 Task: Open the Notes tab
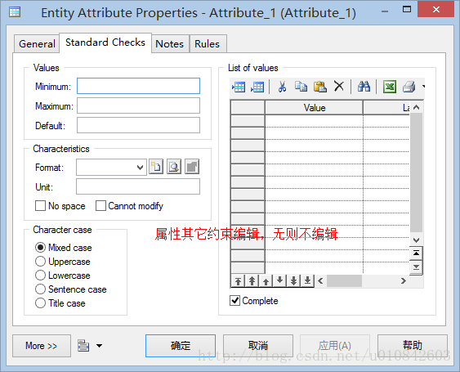(170, 44)
